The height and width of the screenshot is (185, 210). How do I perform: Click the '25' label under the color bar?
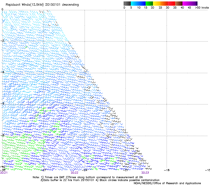(160, 7)
